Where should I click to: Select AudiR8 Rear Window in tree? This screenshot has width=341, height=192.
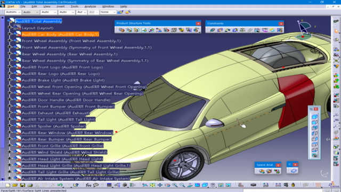tap(67, 133)
